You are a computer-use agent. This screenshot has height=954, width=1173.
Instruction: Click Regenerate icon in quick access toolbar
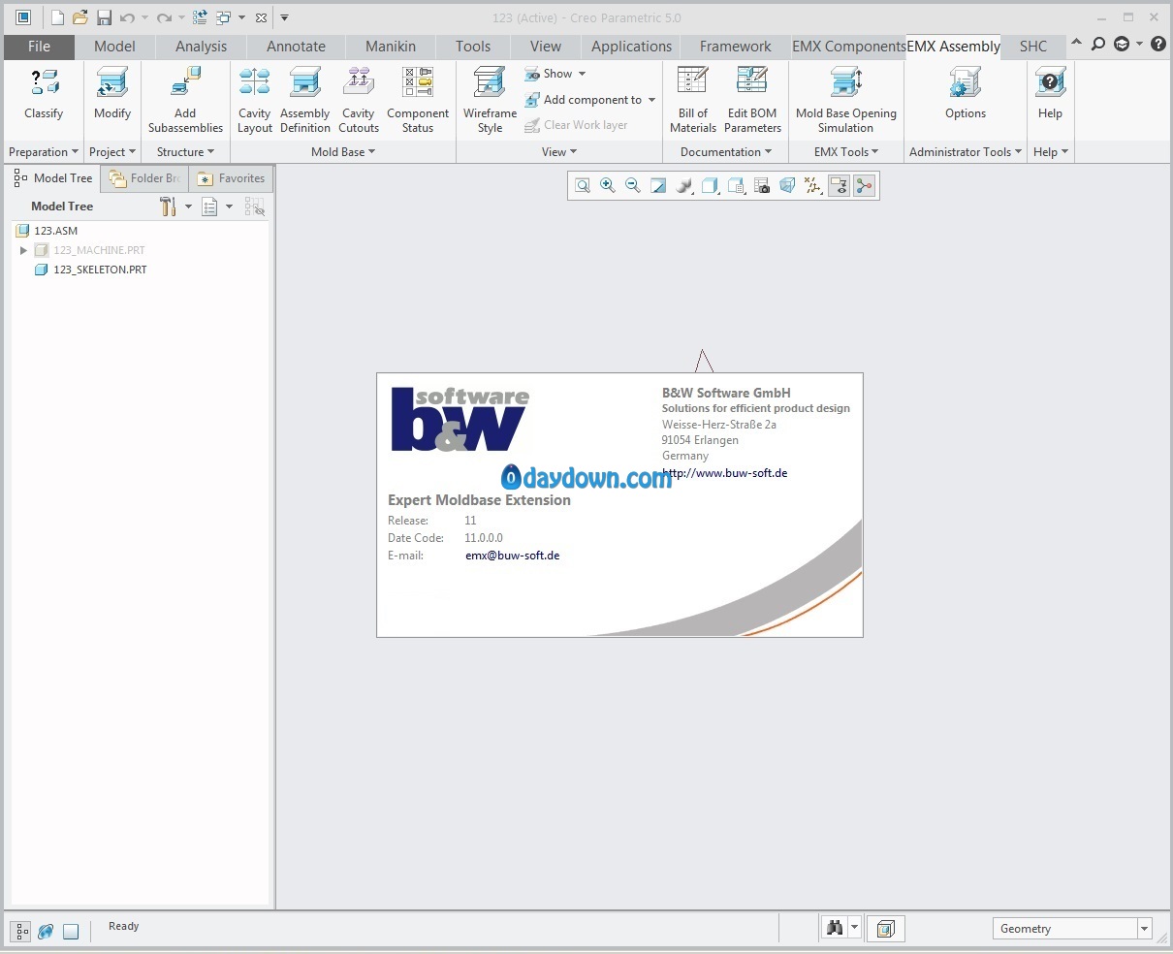click(200, 17)
